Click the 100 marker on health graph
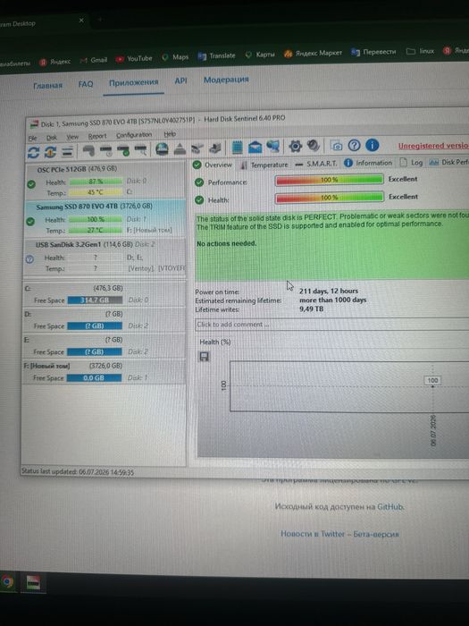The height and width of the screenshot is (626, 469). [x=432, y=380]
